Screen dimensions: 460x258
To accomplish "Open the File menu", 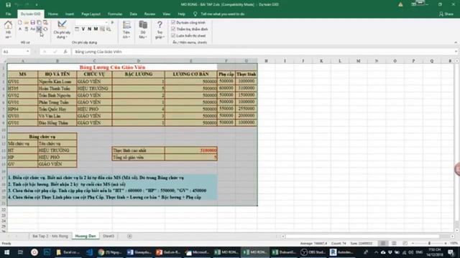I will tap(8, 14).
